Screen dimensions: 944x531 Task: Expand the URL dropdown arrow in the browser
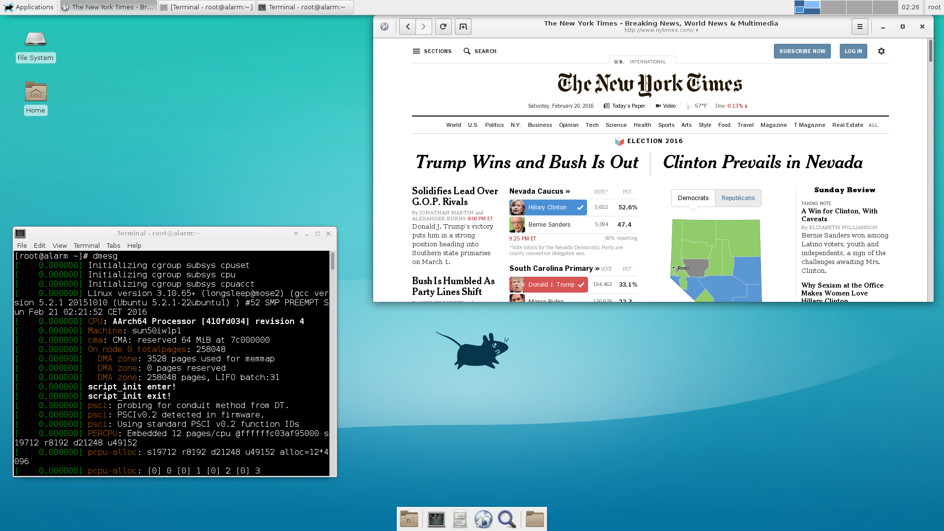click(697, 30)
